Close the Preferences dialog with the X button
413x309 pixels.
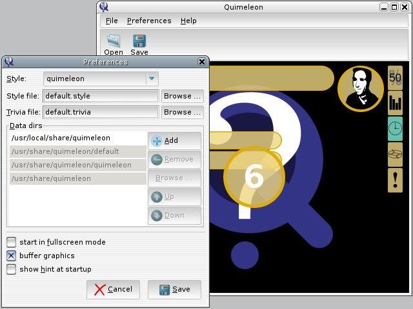pos(202,62)
